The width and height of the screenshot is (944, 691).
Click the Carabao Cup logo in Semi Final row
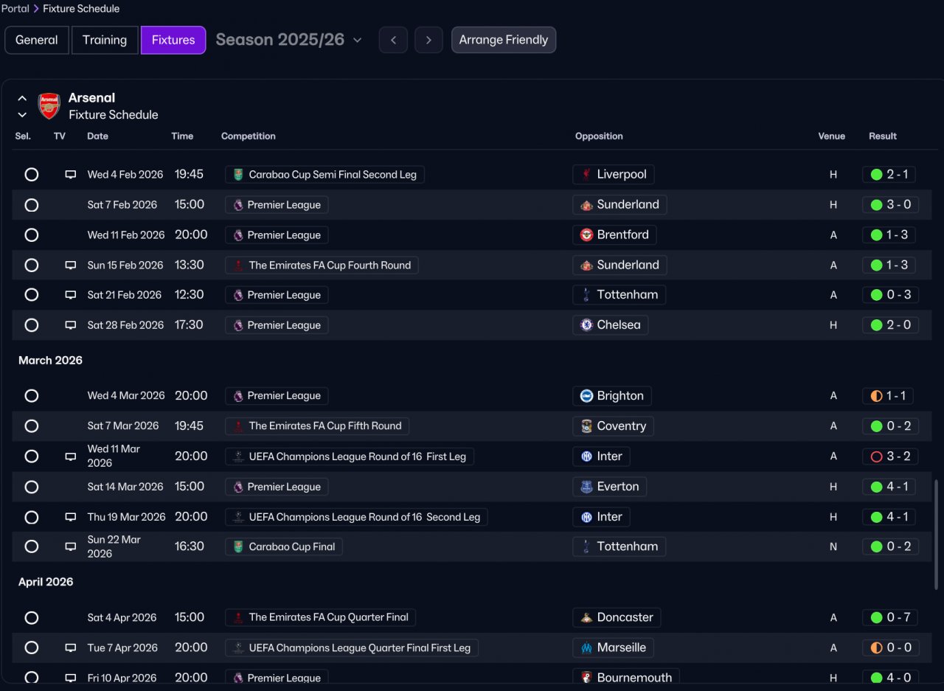(238, 175)
